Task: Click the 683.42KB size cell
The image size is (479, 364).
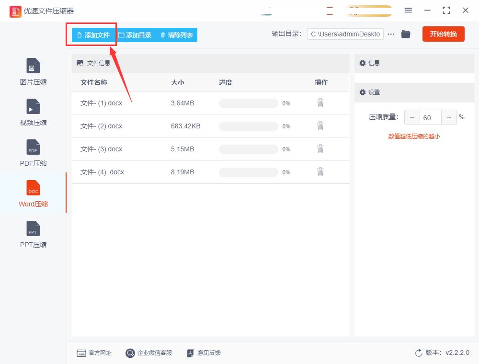Action: 185,126
